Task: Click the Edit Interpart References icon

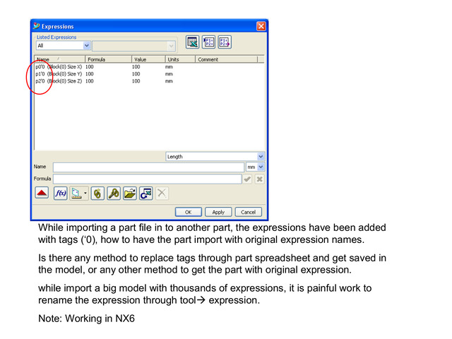Action: pyautogui.click(x=114, y=193)
